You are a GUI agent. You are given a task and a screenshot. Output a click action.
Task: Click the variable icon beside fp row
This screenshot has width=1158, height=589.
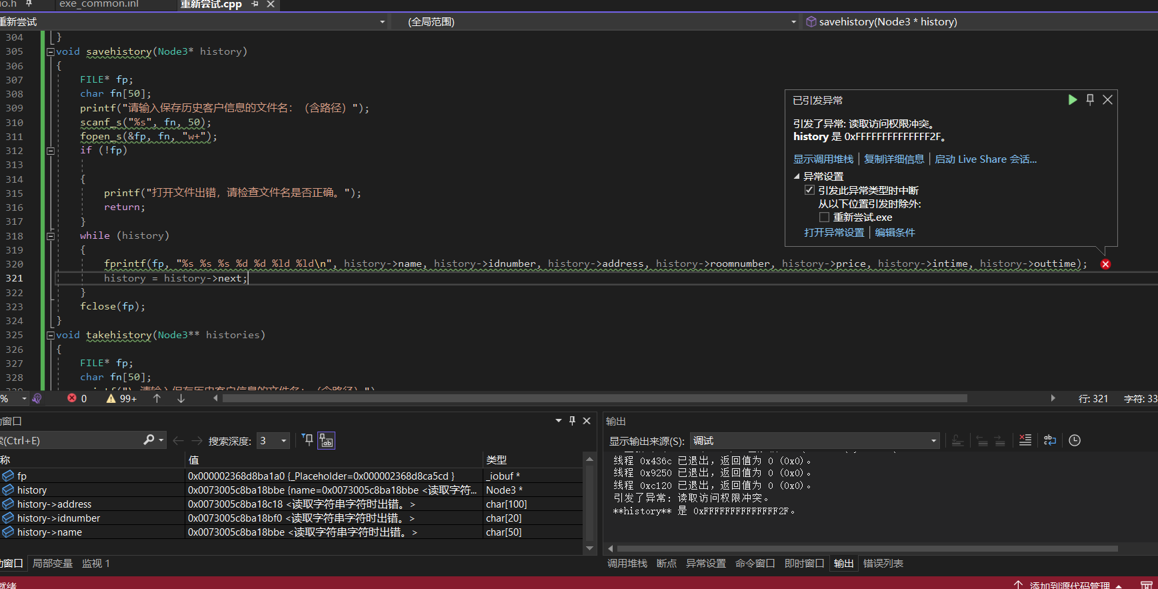coord(8,476)
